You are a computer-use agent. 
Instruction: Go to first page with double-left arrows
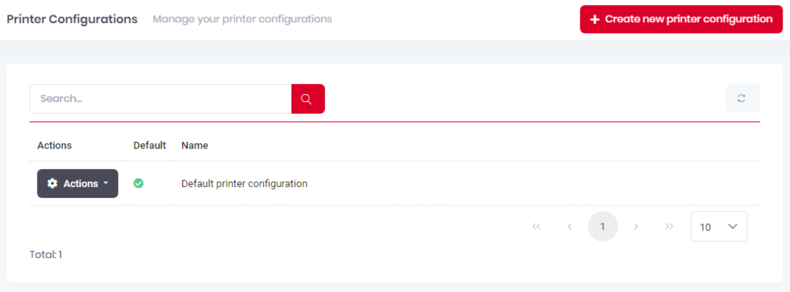click(536, 226)
